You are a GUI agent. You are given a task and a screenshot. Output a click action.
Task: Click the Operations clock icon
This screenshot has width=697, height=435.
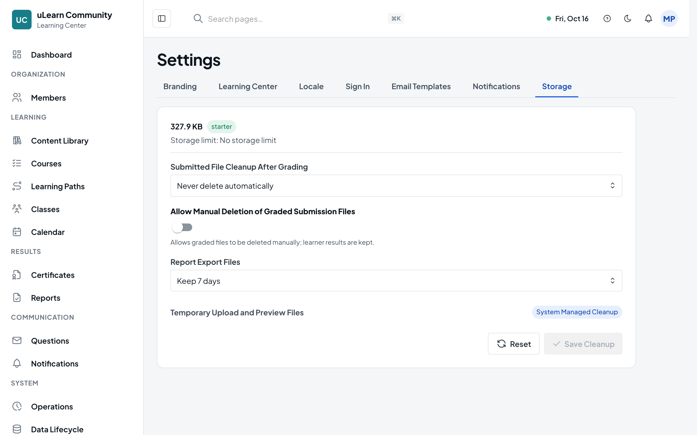tap(17, 406)
